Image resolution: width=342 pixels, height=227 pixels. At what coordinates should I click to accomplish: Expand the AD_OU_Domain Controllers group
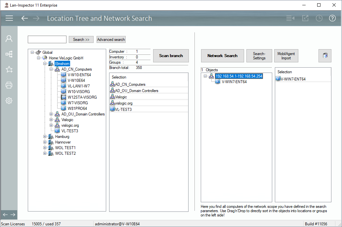point(51,114)
